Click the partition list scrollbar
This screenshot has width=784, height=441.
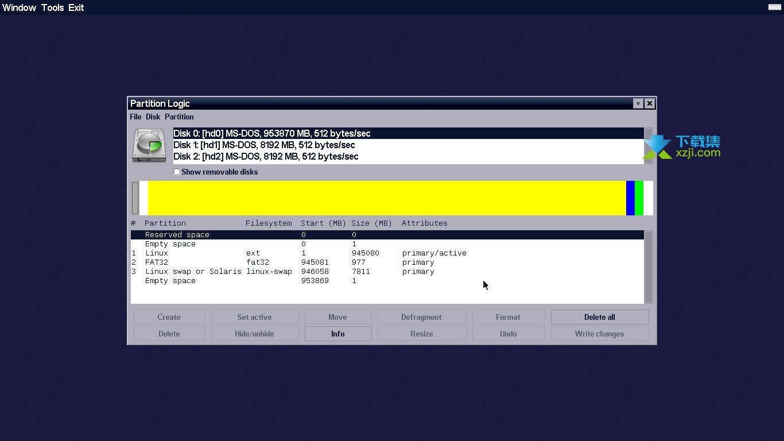(649, 267)
